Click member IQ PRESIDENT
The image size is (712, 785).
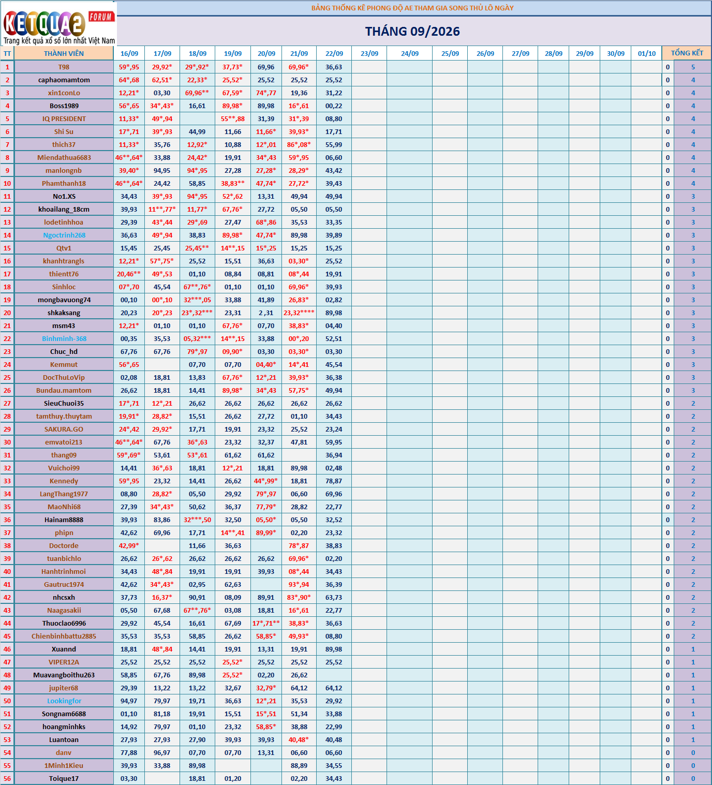point(64,119)
